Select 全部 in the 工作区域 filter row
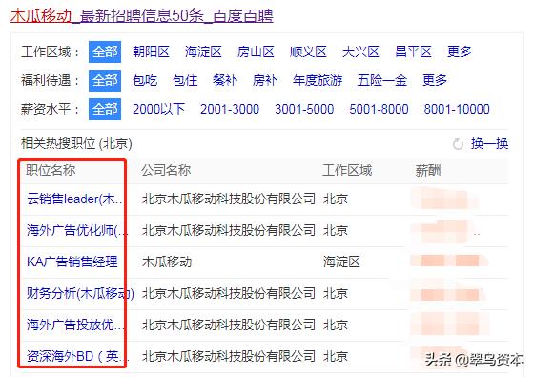The height and width of the screenshot is (377, 534). [105, 52]
